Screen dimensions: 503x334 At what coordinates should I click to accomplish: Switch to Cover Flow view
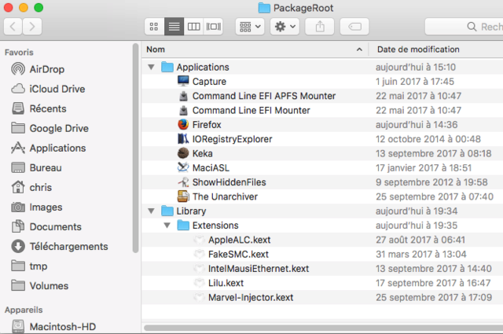point(213,27)
